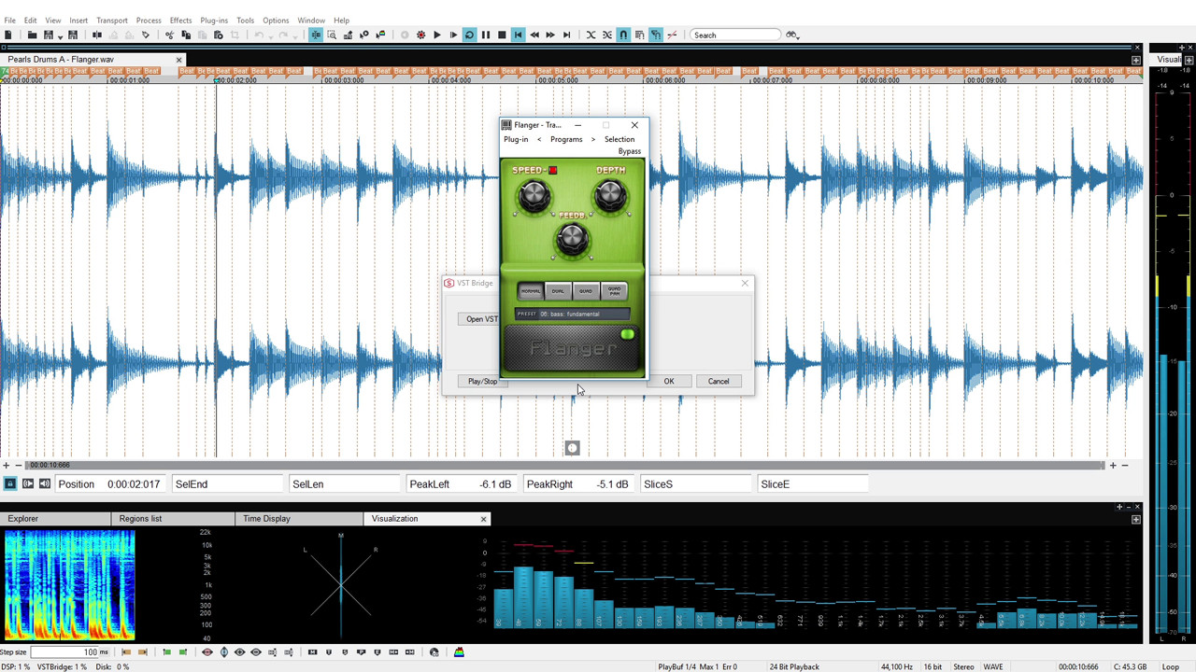Click the Copy icon on the toolbar
1196x672 pixels.
point(187,35)
